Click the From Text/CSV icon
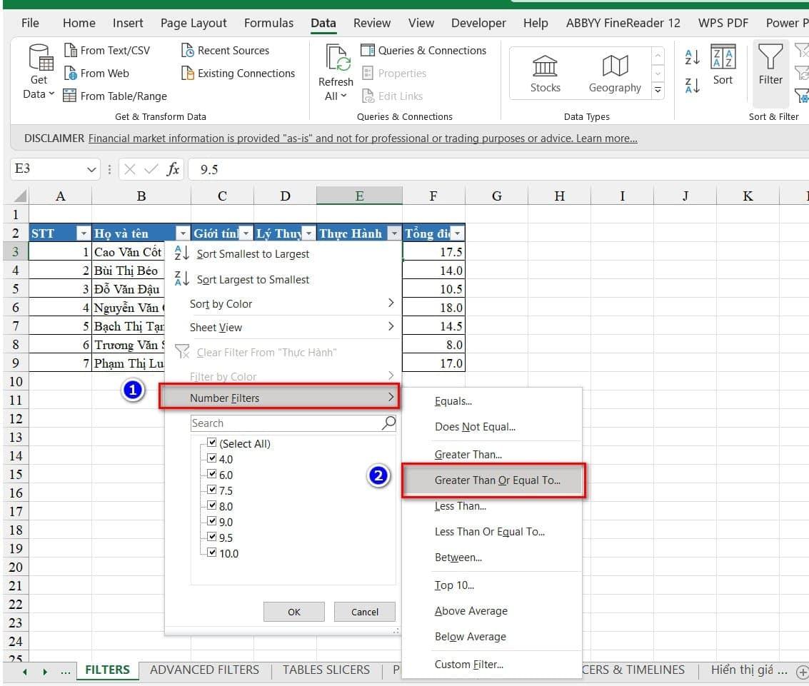 click(x=70, y=51)
